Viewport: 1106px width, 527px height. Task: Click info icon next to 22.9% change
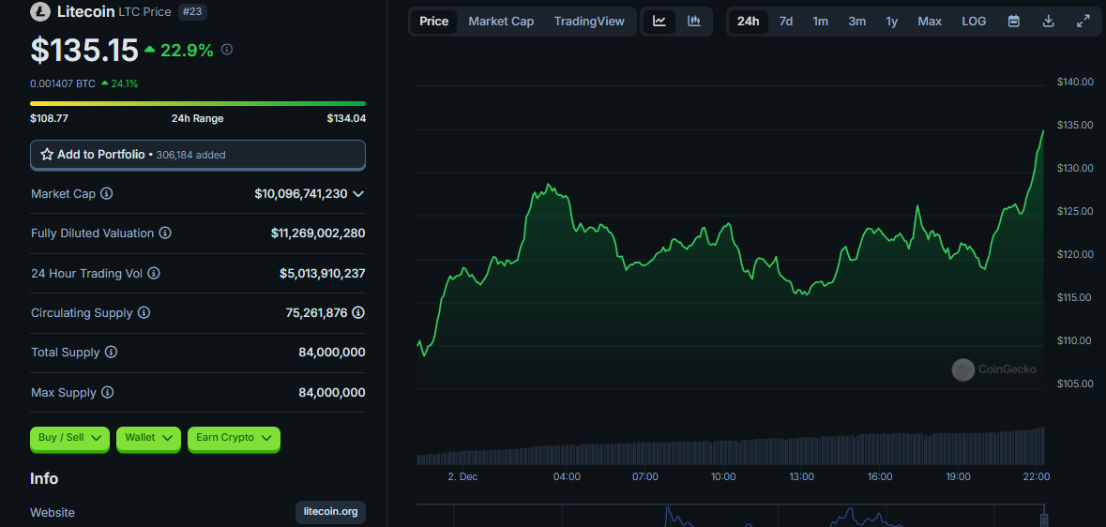click(x=227, y=50)
